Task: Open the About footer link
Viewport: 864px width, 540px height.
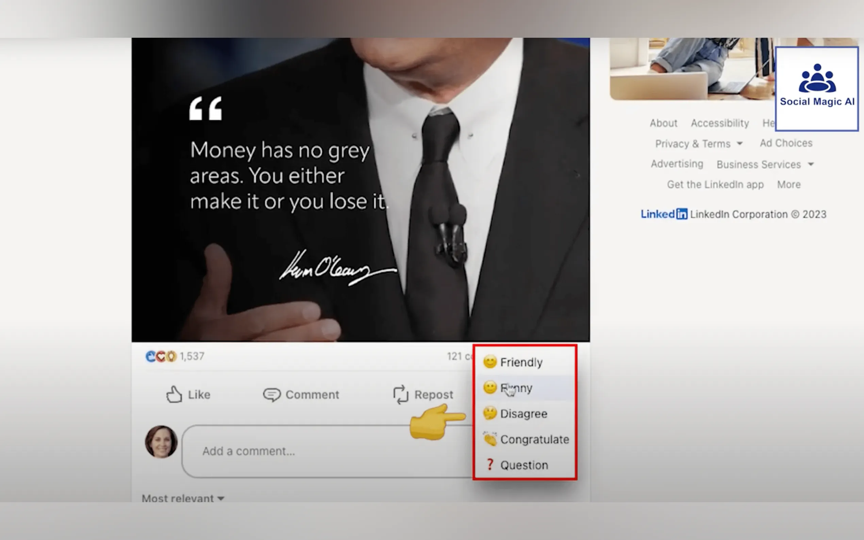Action: pos(663,123)
